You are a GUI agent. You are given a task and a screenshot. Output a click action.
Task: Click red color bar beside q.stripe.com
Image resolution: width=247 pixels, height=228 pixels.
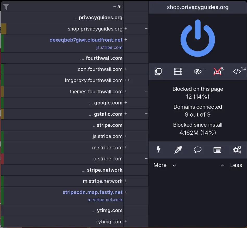tap(2, 159)
